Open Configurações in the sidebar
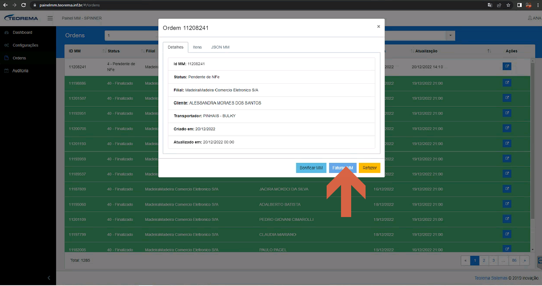Image resolution: width=542 pixels, height=286 pixels. click(x=25, y=45)
